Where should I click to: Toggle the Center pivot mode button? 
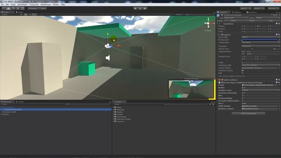[33, 8]
